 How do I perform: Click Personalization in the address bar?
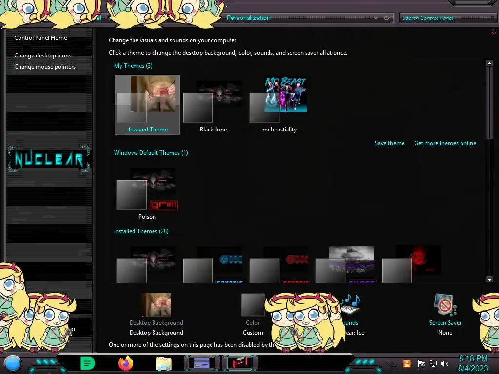(x=248, y=18)
